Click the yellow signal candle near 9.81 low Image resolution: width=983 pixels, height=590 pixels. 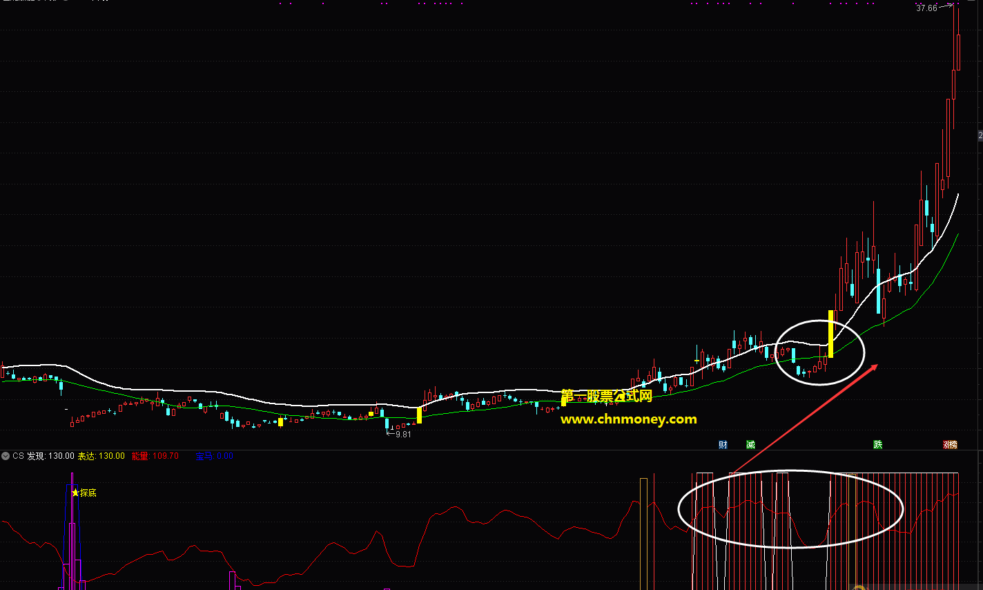point(419,415)
